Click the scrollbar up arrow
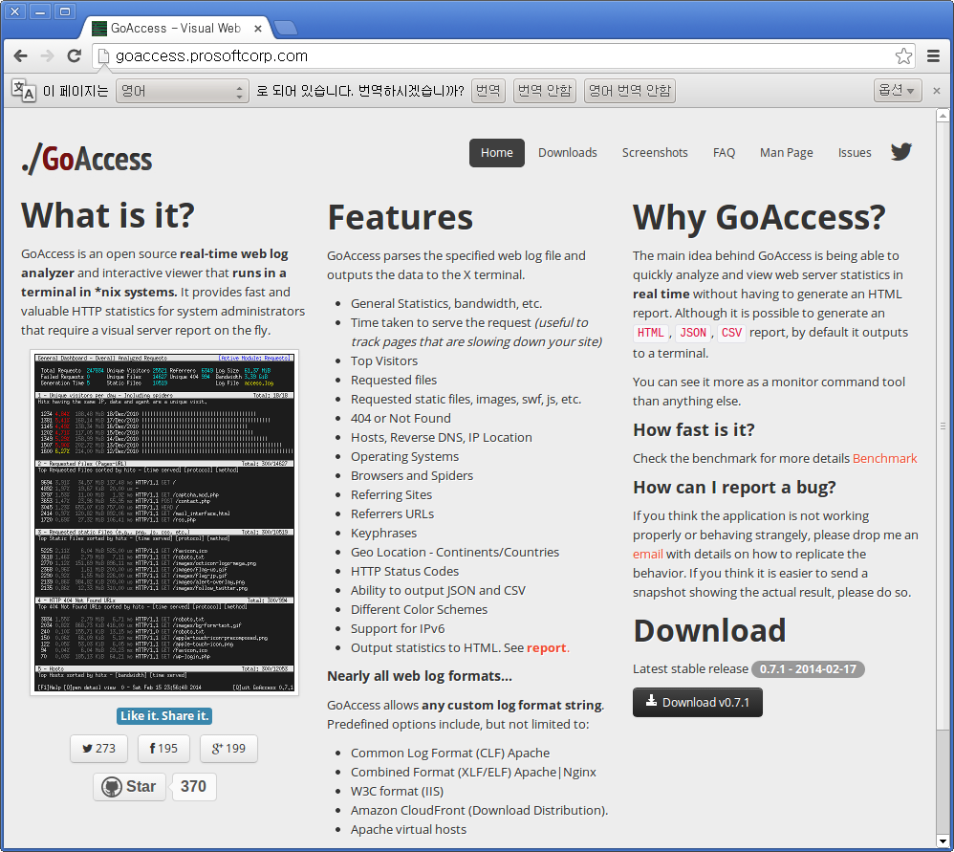The width and height of the screenshot is (954, 852). coord(943,115)
